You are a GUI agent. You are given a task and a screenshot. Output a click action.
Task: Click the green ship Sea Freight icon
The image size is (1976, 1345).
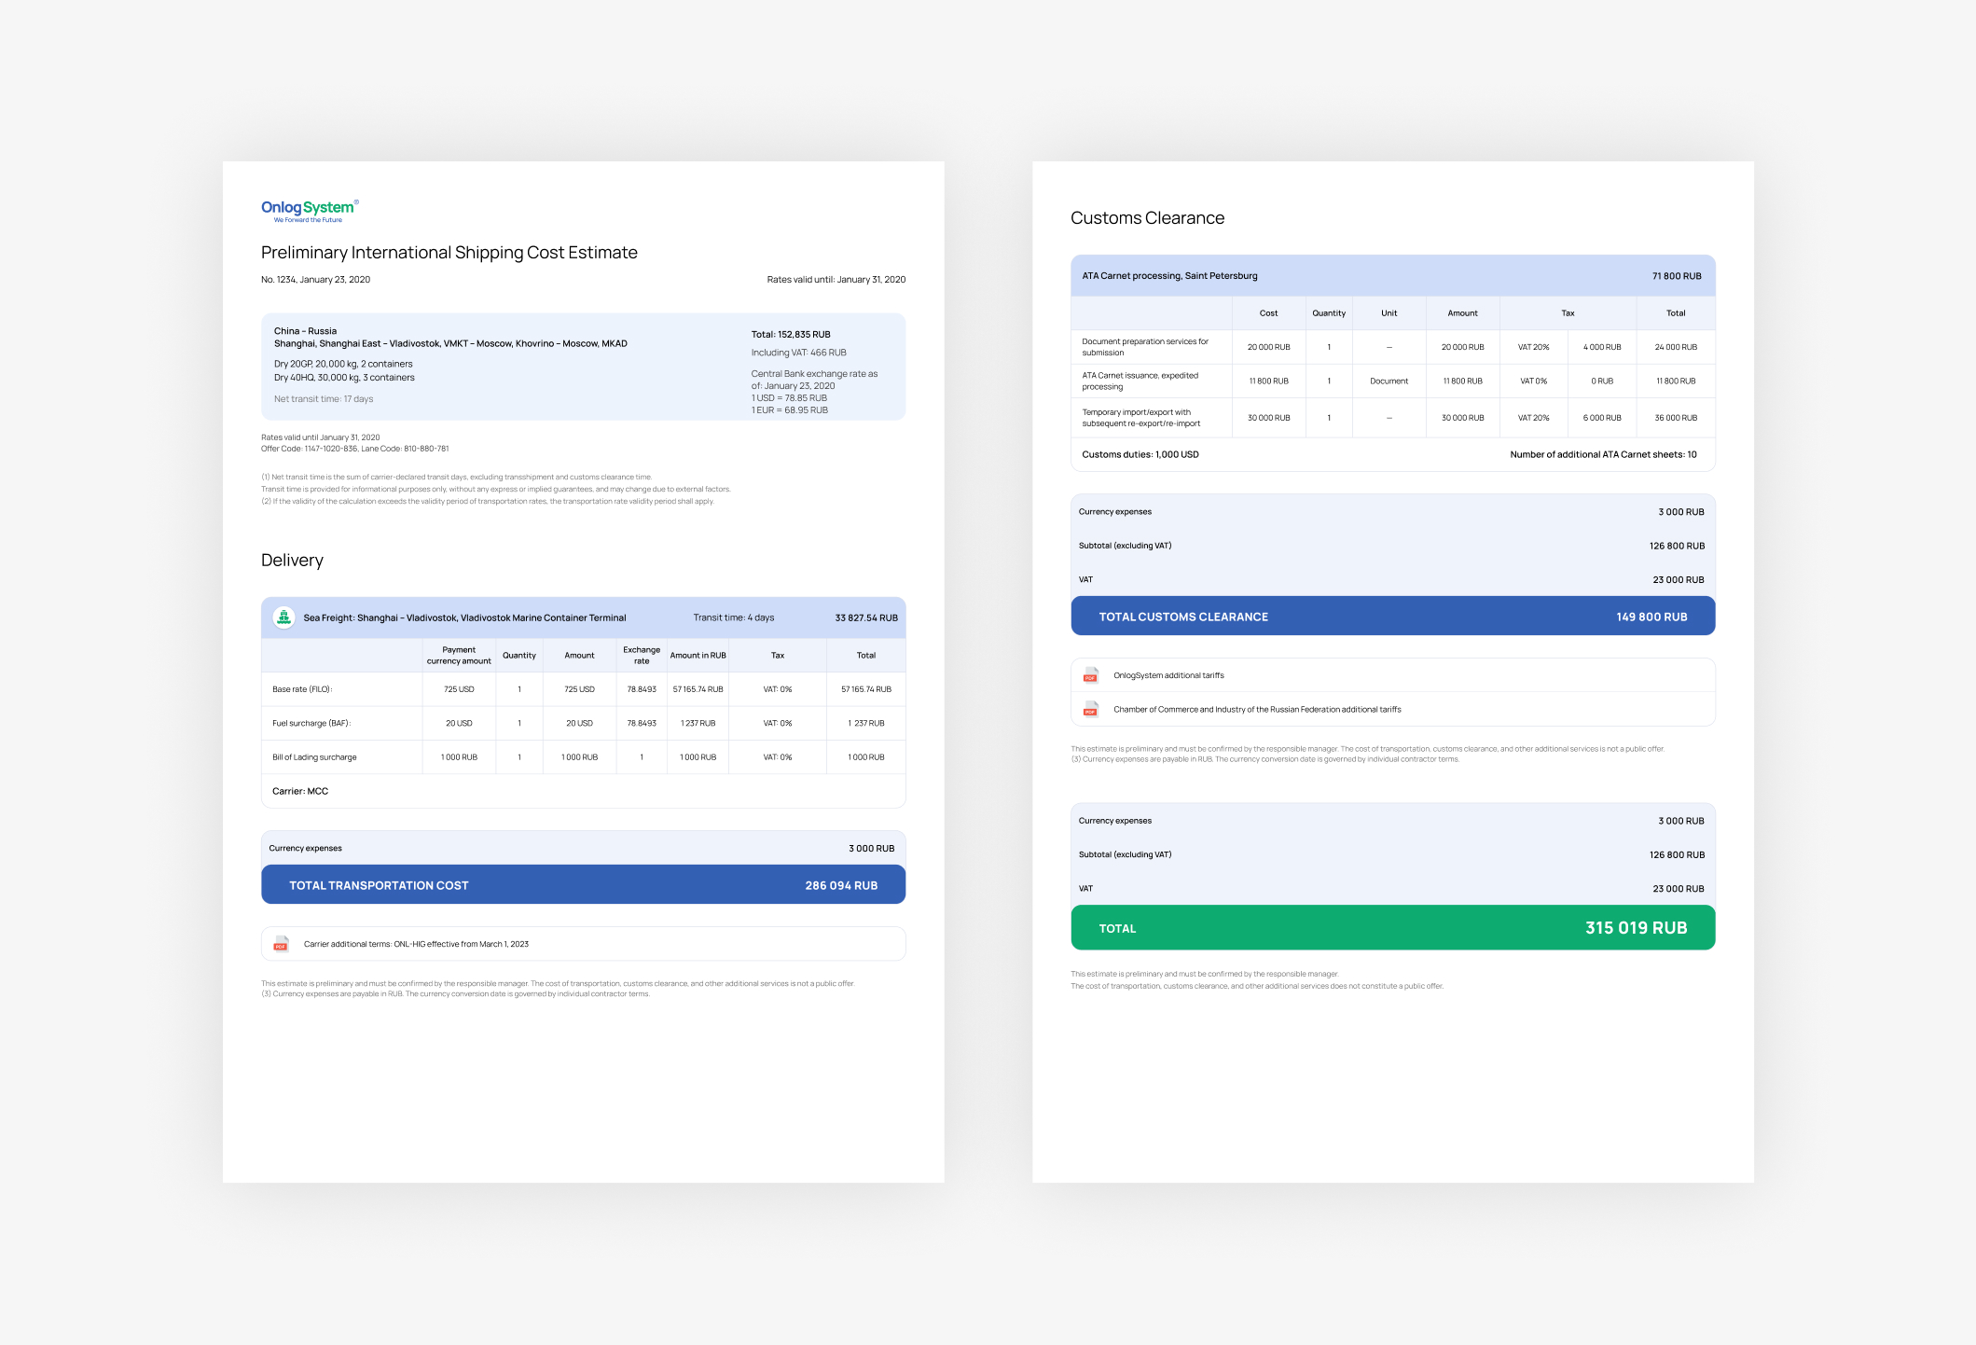[283, 617]
